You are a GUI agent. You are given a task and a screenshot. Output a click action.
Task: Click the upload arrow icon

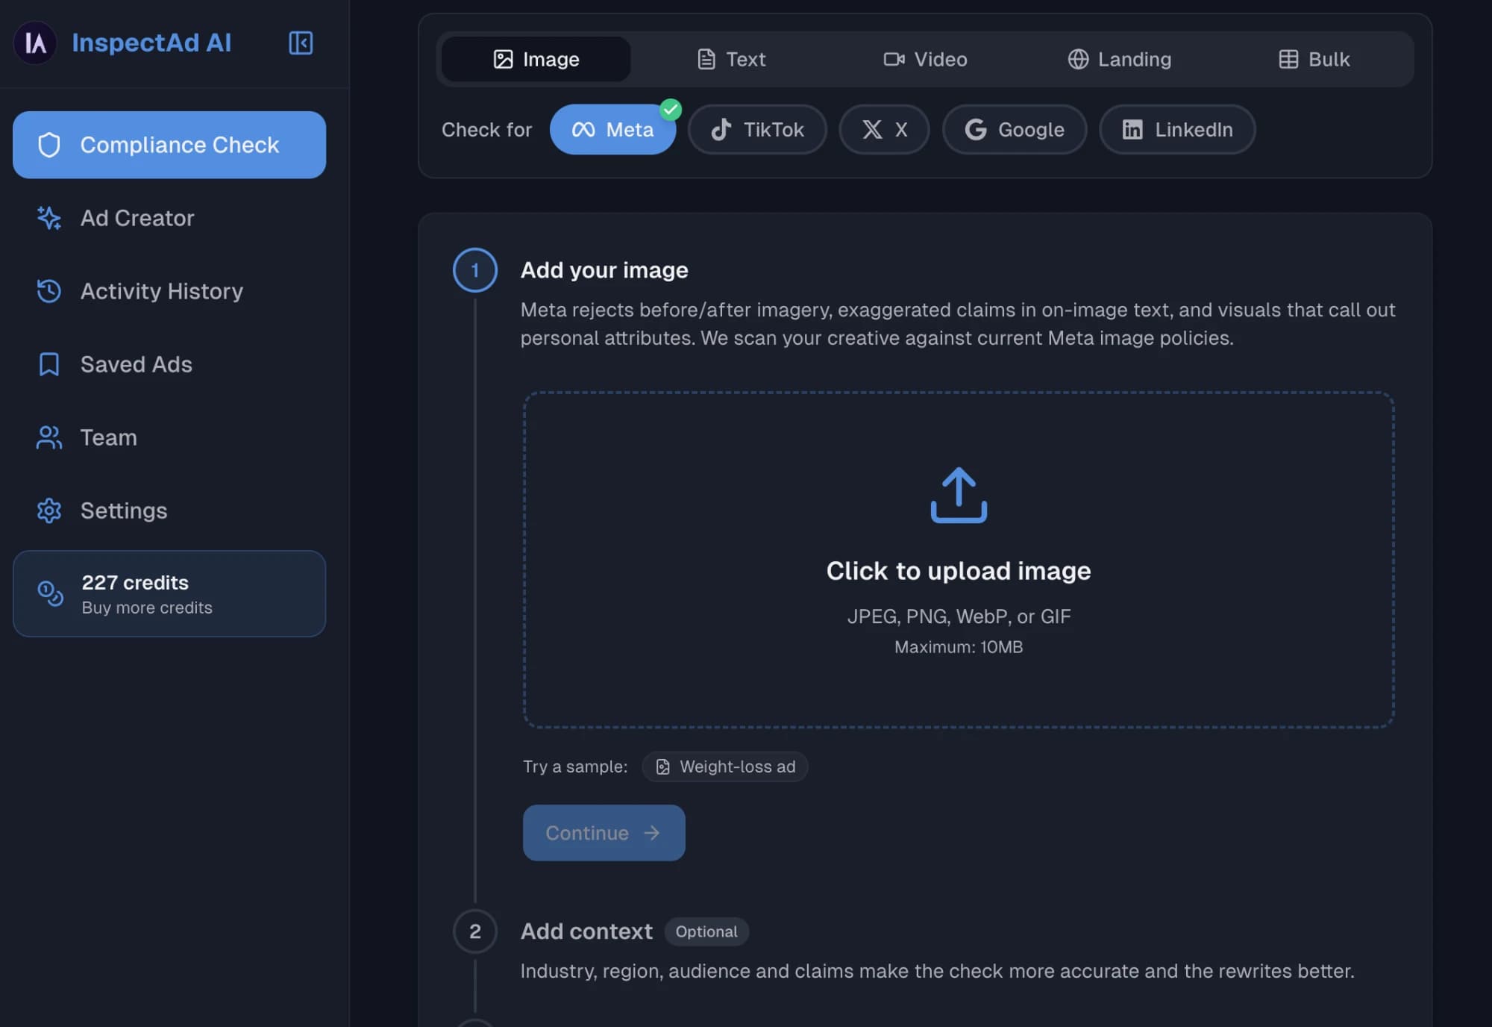(x=959, y=495)
